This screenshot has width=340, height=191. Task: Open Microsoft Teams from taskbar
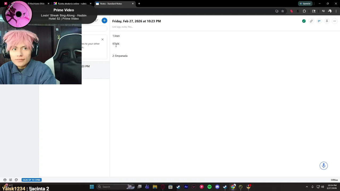pos(147,187)
